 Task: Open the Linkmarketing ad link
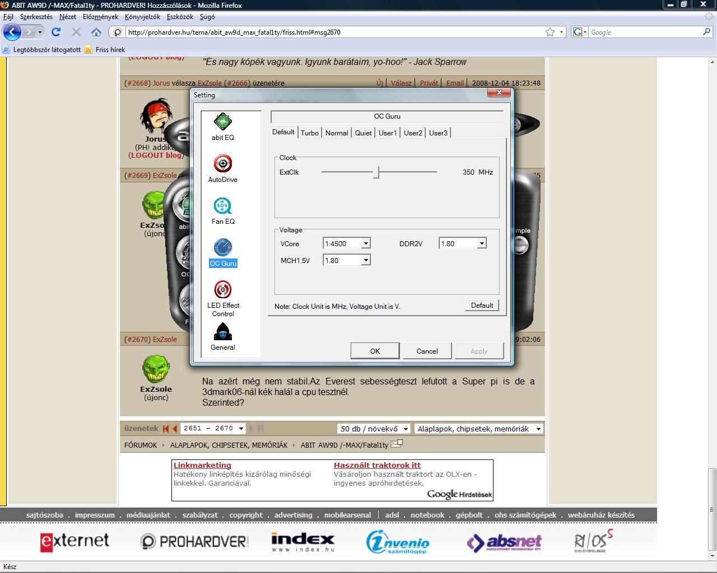click(202, 465)
